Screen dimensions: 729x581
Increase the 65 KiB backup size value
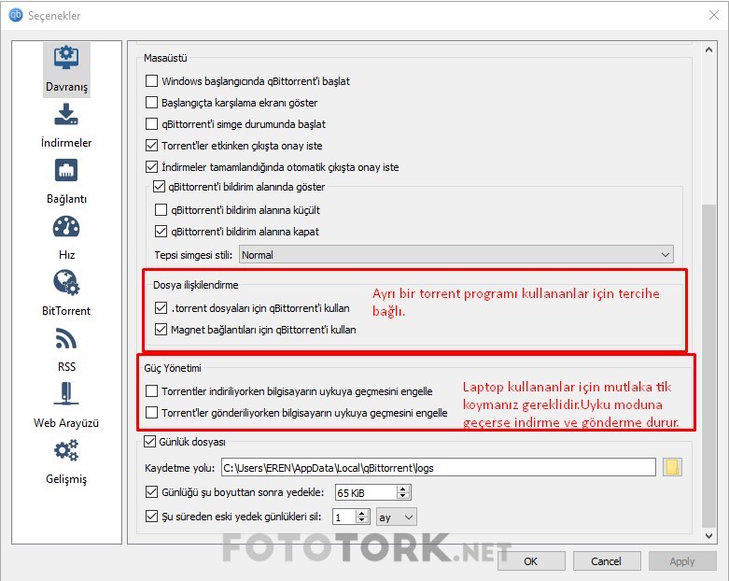(x=403, y=489)
